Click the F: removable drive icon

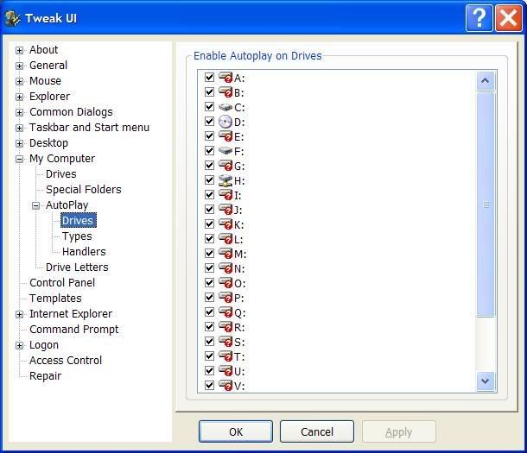tap(225, 151)
